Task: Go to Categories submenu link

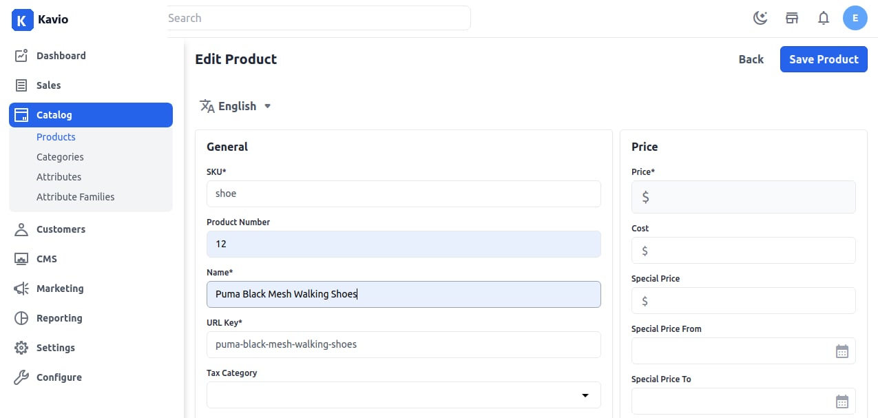Action: 60,157
